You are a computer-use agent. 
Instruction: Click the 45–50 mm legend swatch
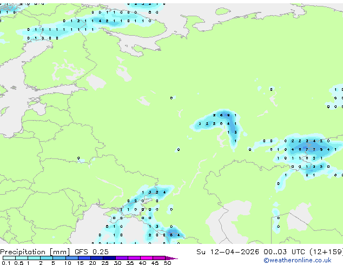[x=159, y=258]
